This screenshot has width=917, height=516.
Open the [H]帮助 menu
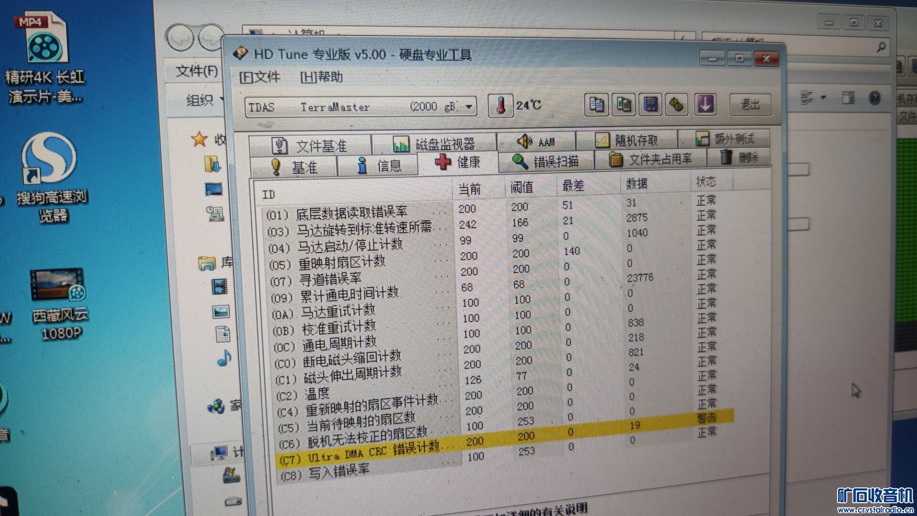click(321, 76)
